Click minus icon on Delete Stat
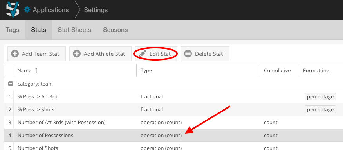 coord(188,54)
